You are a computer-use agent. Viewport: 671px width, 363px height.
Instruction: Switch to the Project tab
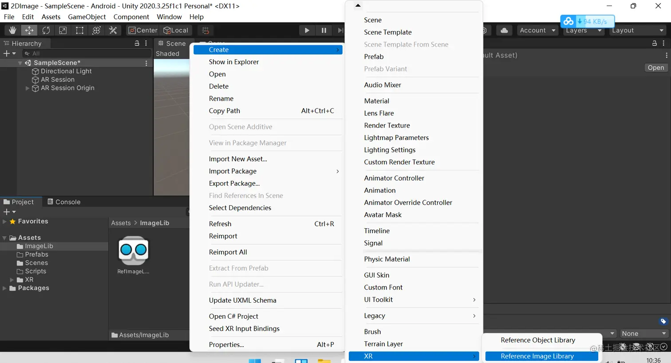(19, 202)
